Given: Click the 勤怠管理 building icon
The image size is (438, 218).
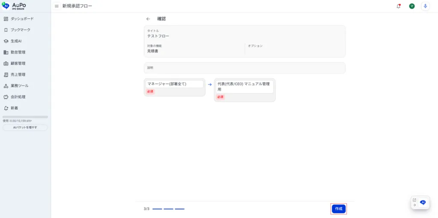Looking at the screenshot, I should tap(6, 52).
